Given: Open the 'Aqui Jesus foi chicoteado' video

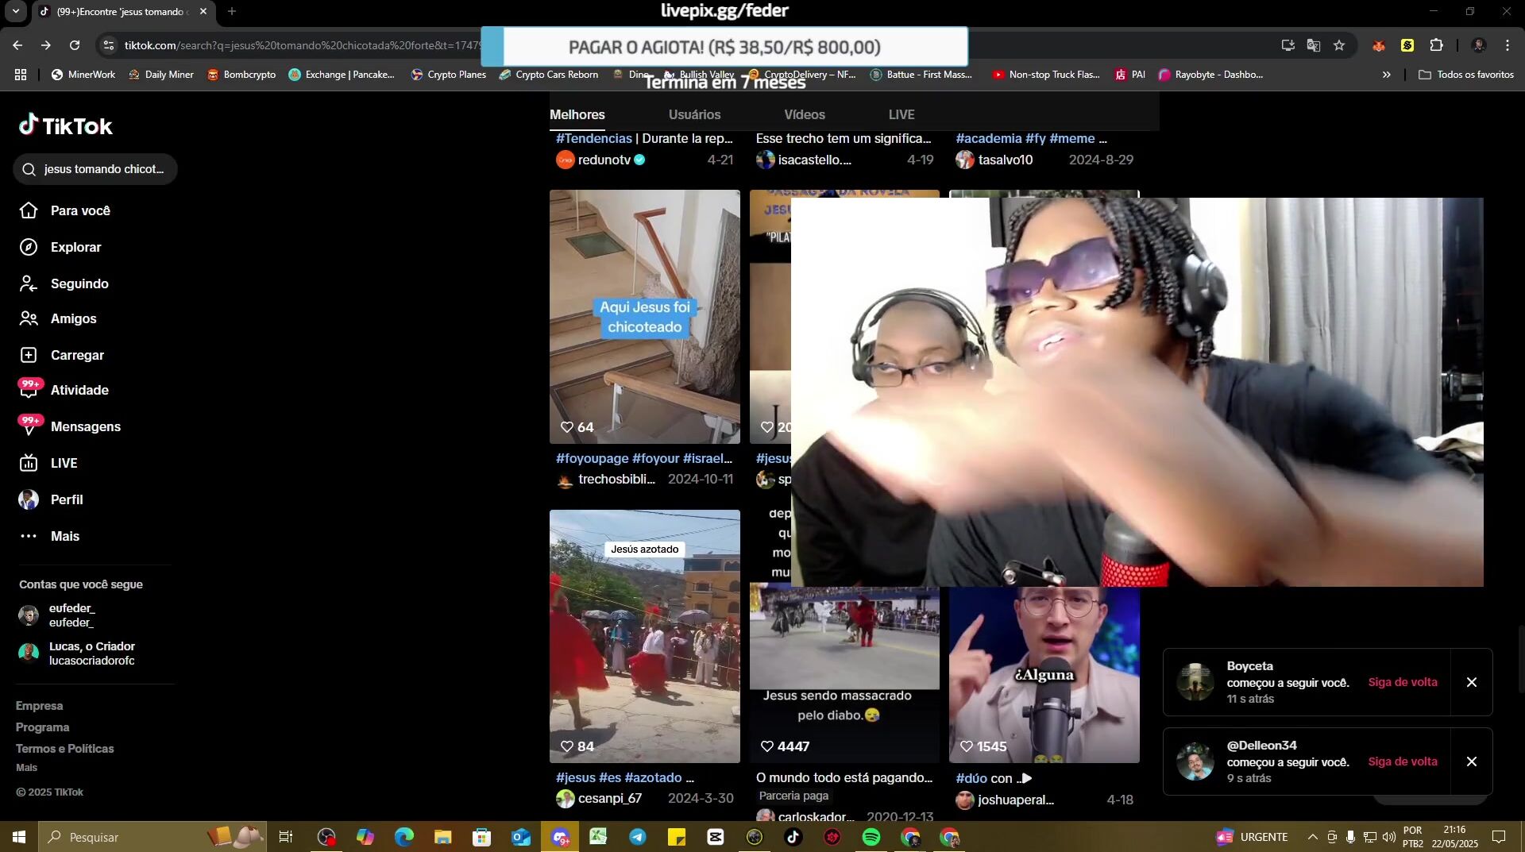Looking at the screenshot, I should click(645, 316).
